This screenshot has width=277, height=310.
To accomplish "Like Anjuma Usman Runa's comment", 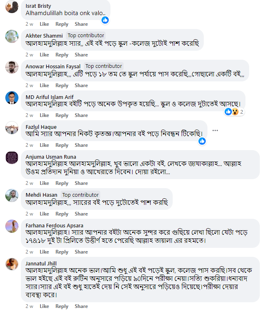I will pyautogui.click(x=44, y=183).
